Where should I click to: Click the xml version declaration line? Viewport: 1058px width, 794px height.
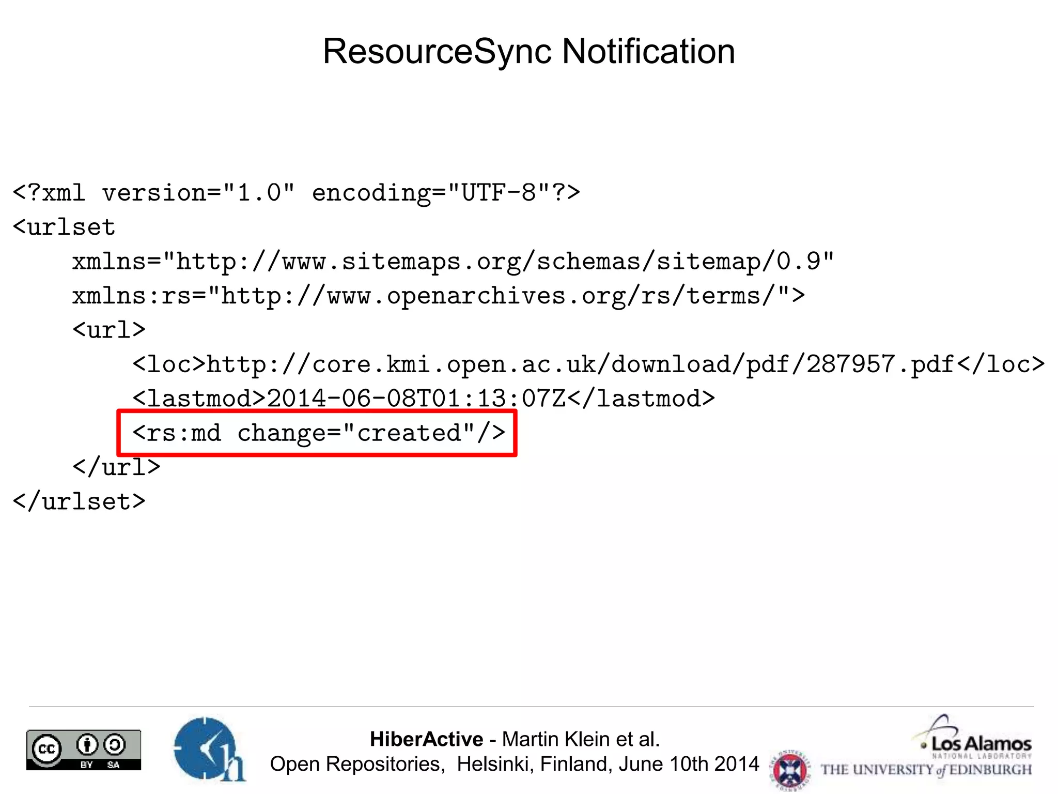click(x=297, y=193)
